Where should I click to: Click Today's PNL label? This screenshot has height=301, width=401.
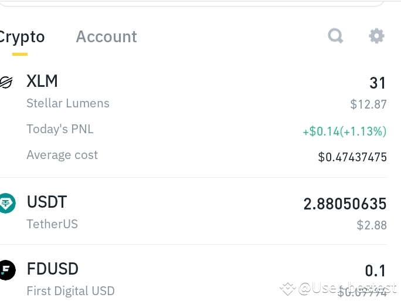tap(60, 128)
